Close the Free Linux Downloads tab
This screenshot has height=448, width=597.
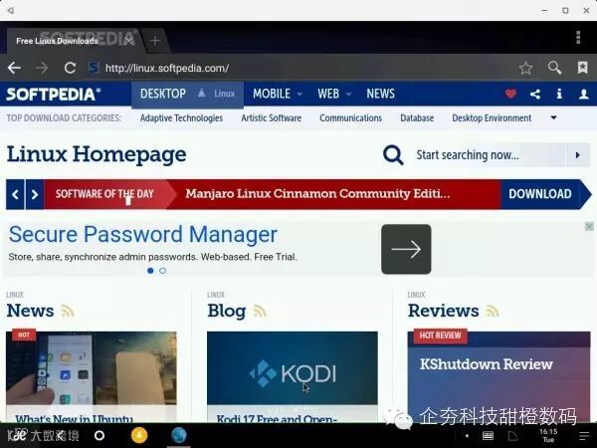point(129,41)
